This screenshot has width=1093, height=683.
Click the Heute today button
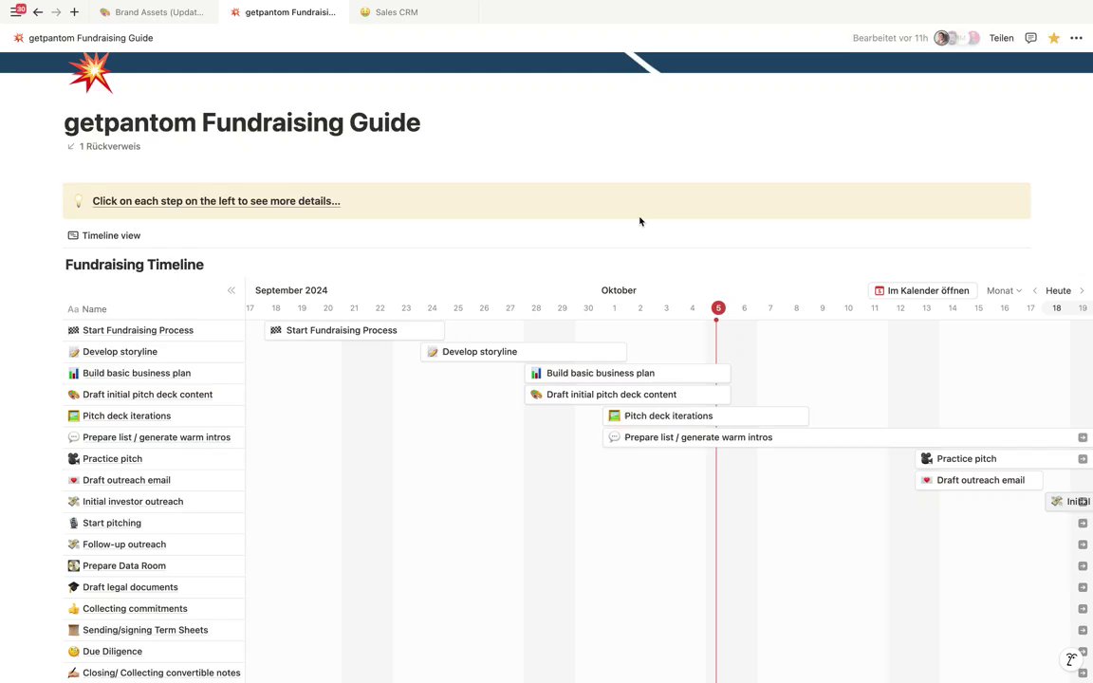(x=1058, y=290)
